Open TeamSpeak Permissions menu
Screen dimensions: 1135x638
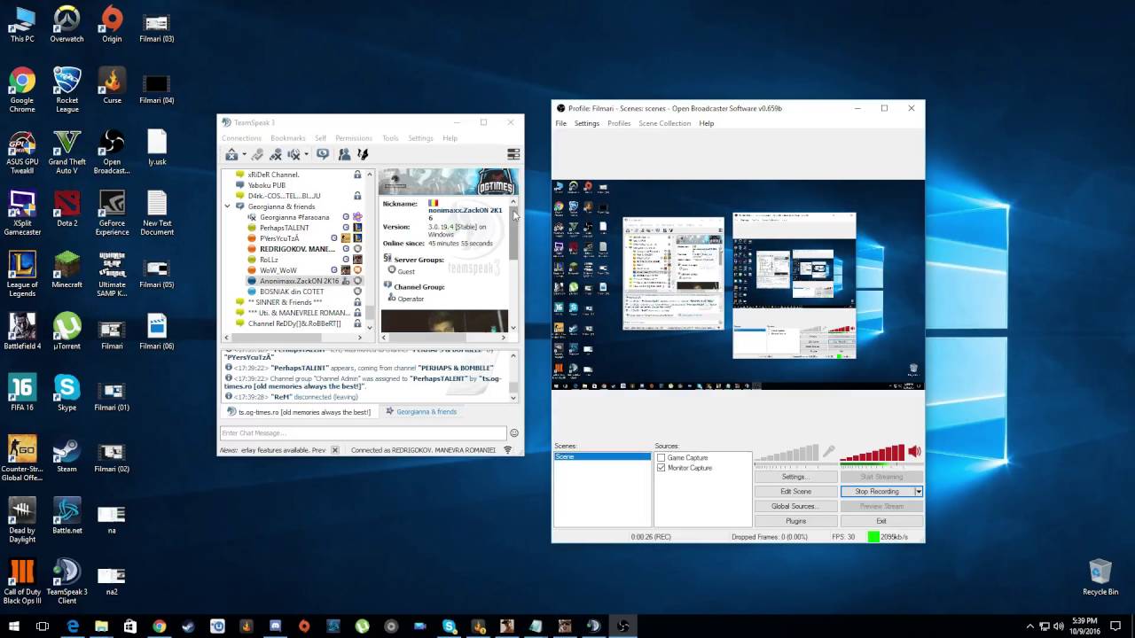(354, 138)
